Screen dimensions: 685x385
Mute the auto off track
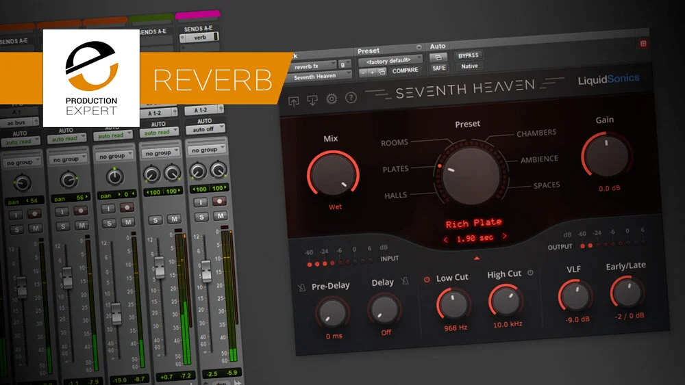(x=221, y=216)
